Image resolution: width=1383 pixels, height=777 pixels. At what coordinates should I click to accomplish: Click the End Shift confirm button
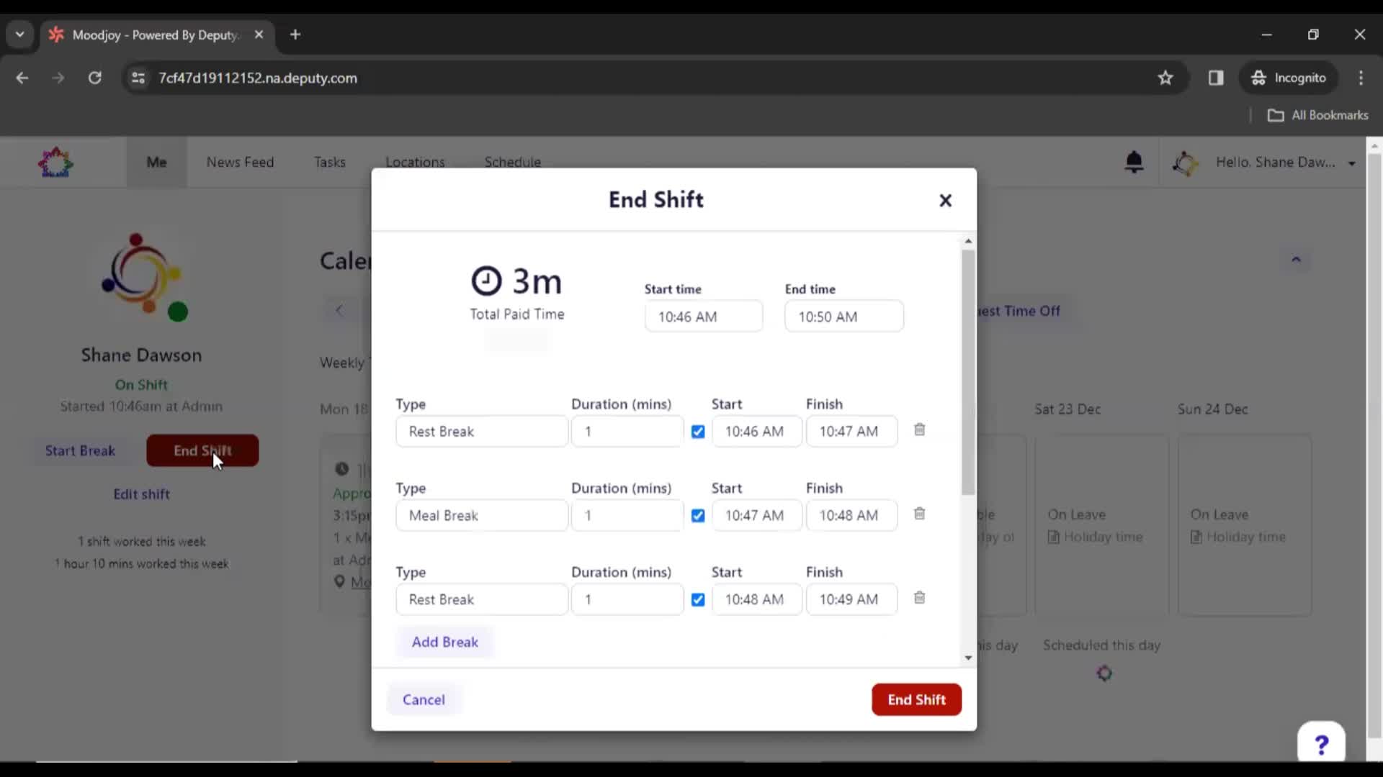pos(917,699)
